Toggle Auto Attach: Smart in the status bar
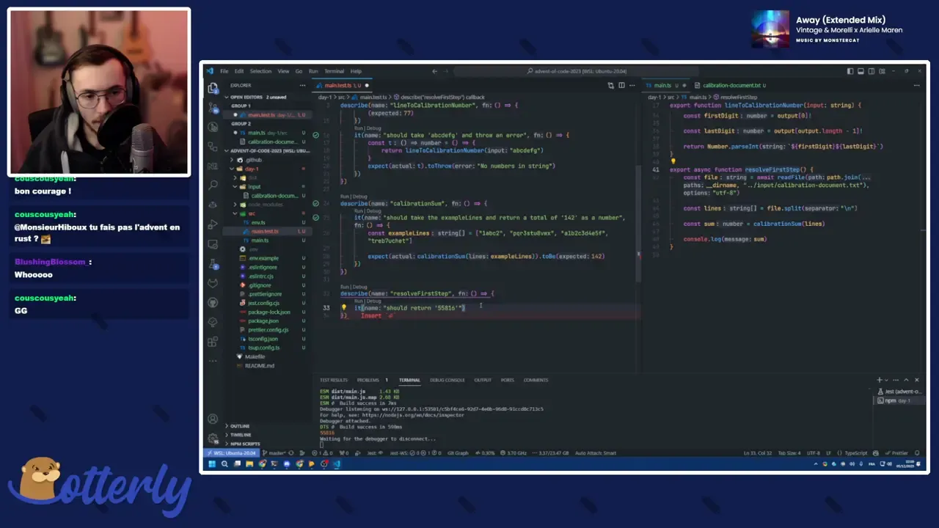The height and width of the screenshot is (528, 939). pyautogui.click(x=596, y=453)
